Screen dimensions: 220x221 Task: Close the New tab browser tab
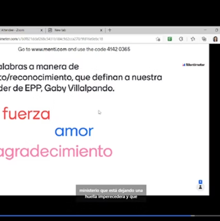point(101,30)
